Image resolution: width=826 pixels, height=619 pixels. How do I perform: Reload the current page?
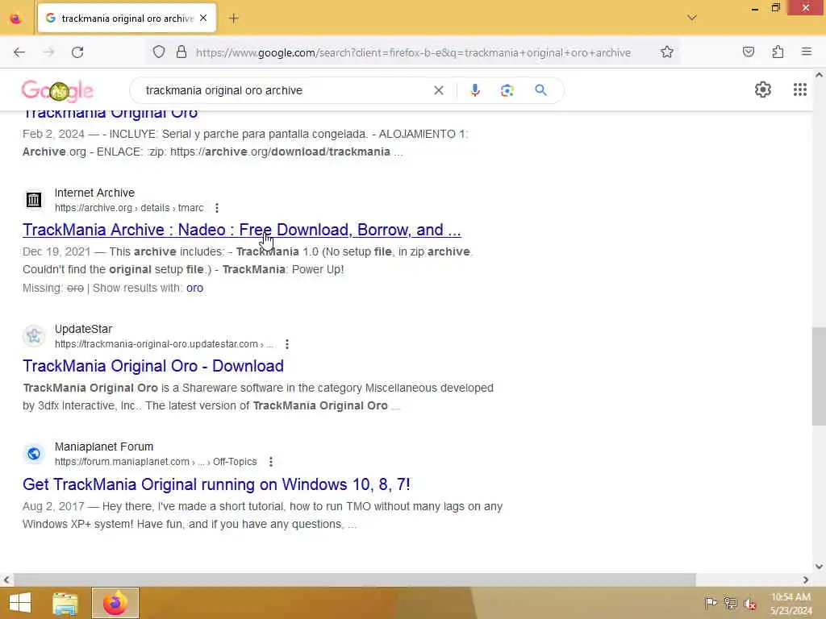point(77,52)
